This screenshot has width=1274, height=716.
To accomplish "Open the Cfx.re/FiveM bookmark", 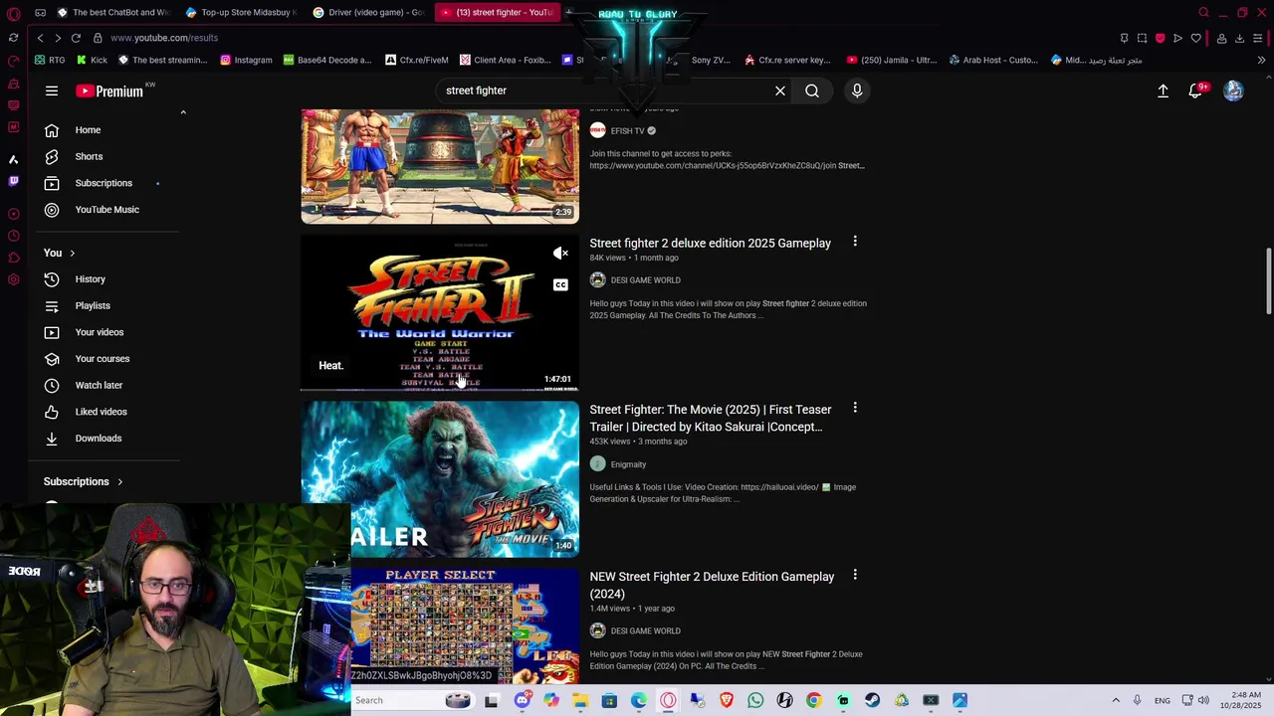I will pos(417,60).
